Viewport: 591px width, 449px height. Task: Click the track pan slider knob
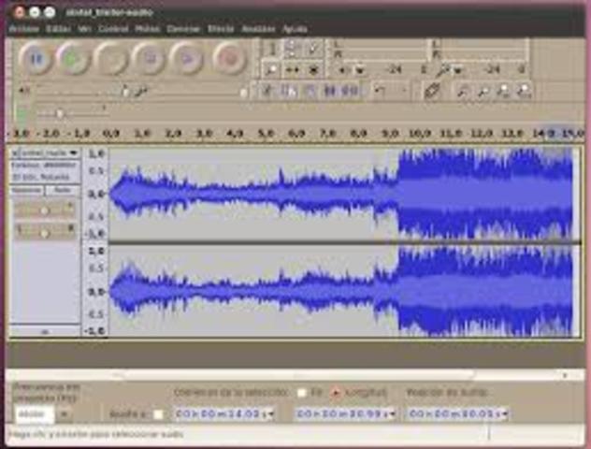(45, 233)
